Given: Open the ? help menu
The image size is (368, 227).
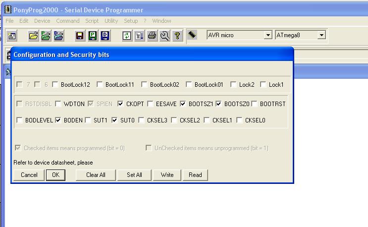Looking at the screenshot, I should coord(145,21).
